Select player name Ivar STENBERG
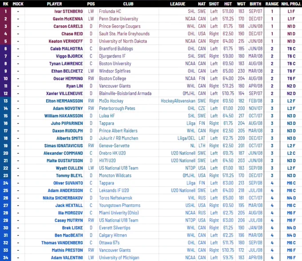Image resolution: width=302 pixels, height=261 pixels. 68,12
